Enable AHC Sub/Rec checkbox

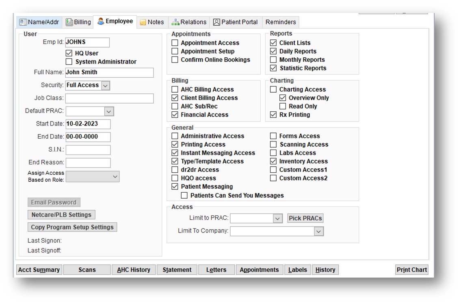click(175, 106)
